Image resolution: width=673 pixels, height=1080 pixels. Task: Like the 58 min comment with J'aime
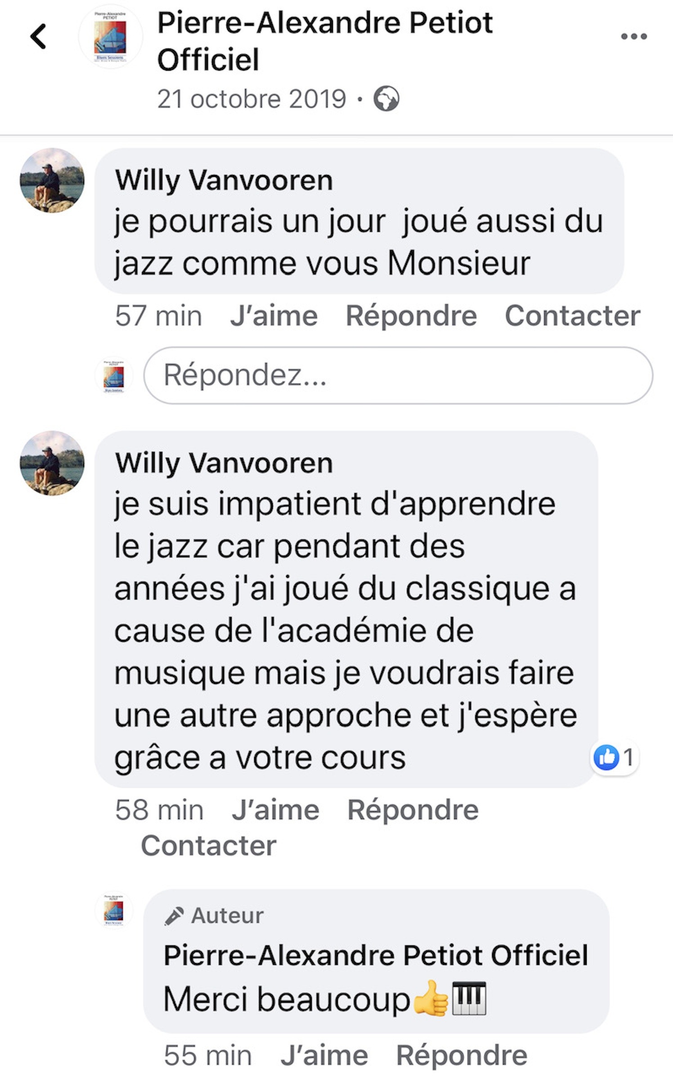(x=275, y=810)
